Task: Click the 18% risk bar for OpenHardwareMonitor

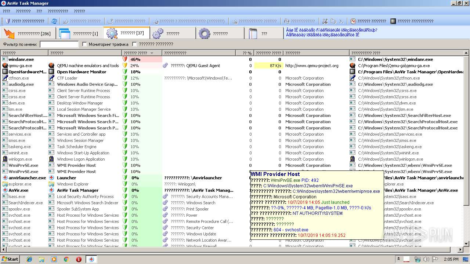Action: [x=142, y=72]
